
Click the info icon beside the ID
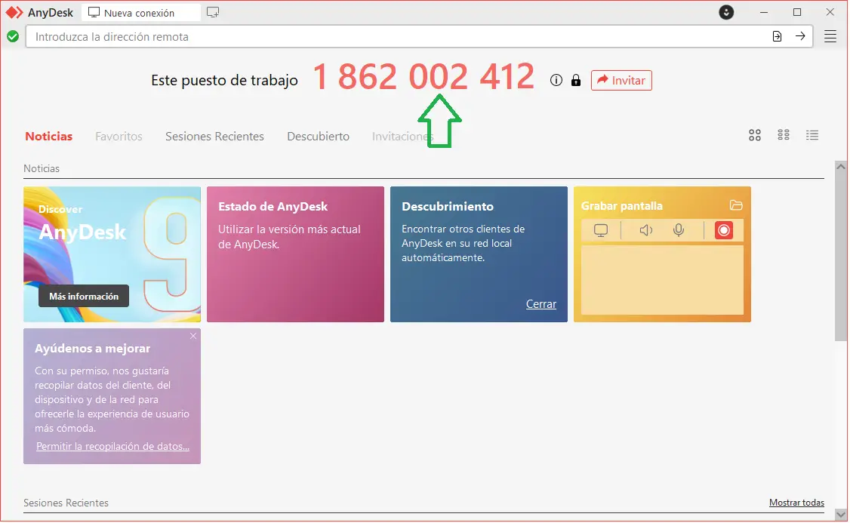tap(556, 81)
